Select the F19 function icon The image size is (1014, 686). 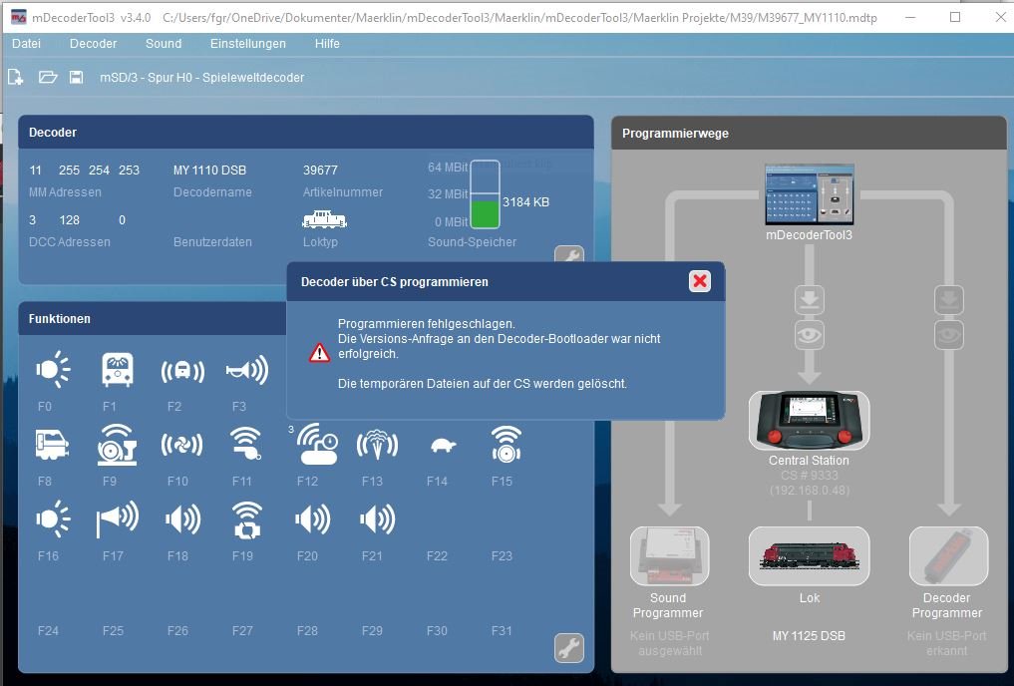[247, 519]
